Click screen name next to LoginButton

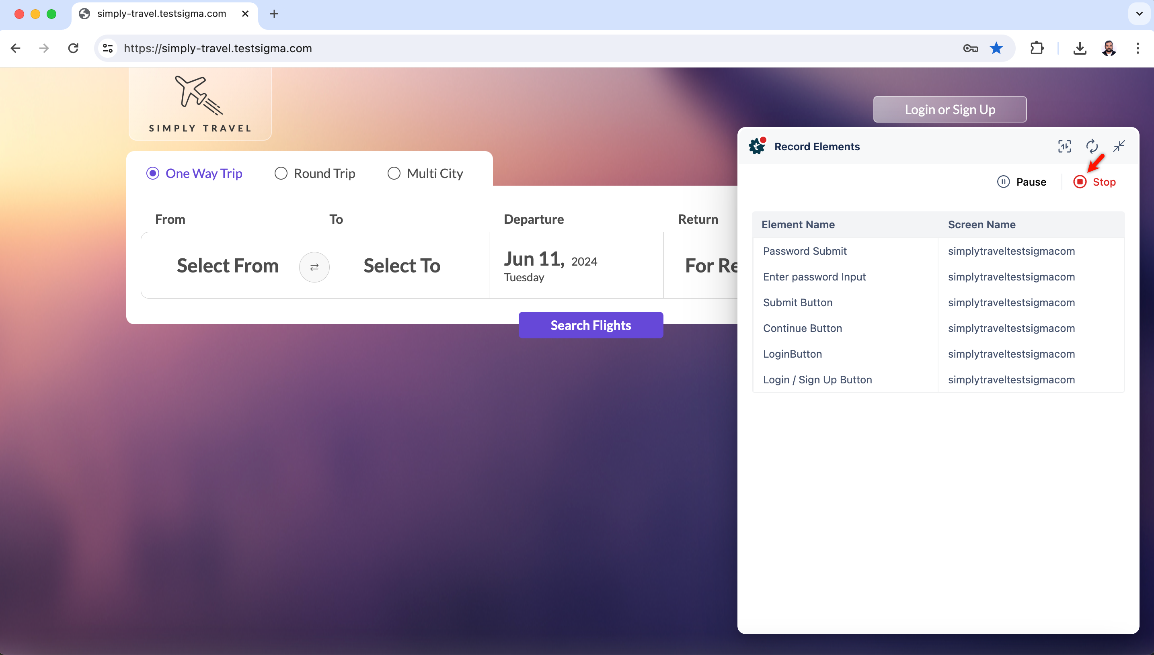point(1011,354)
